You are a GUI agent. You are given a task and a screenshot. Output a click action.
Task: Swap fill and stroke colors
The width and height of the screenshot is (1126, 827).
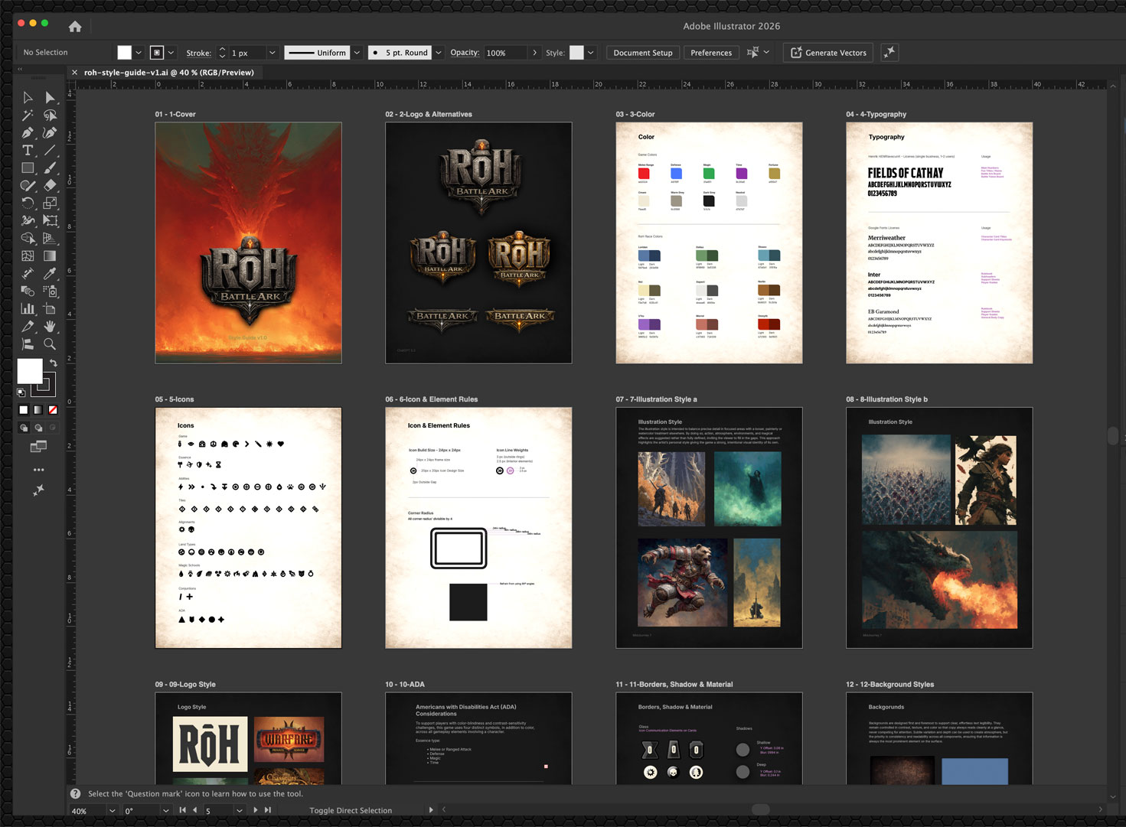coord(53,363)
